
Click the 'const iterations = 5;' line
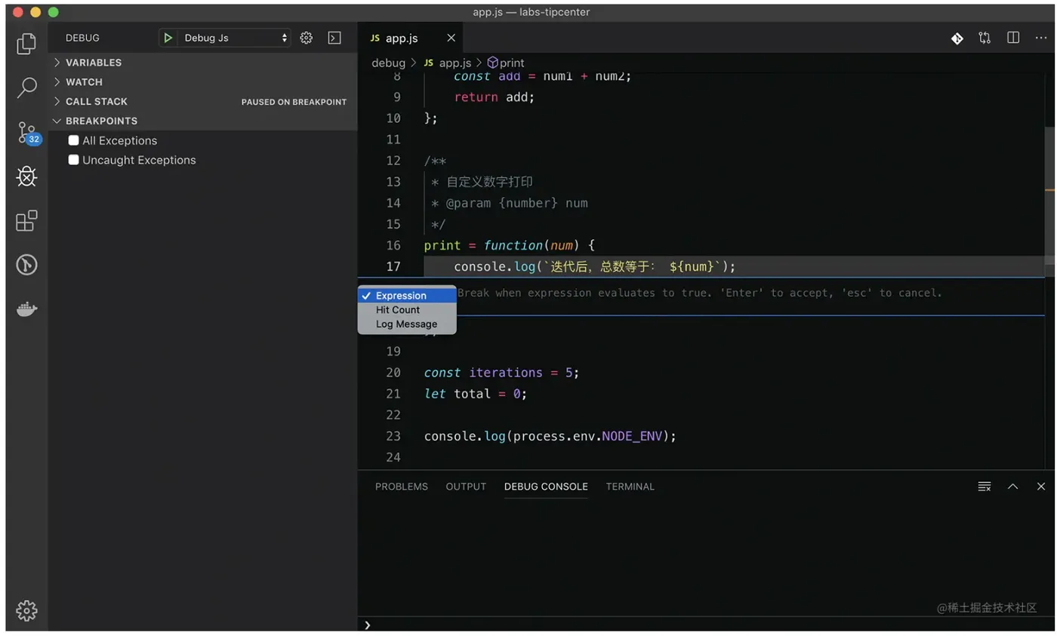tap(501, 373)
